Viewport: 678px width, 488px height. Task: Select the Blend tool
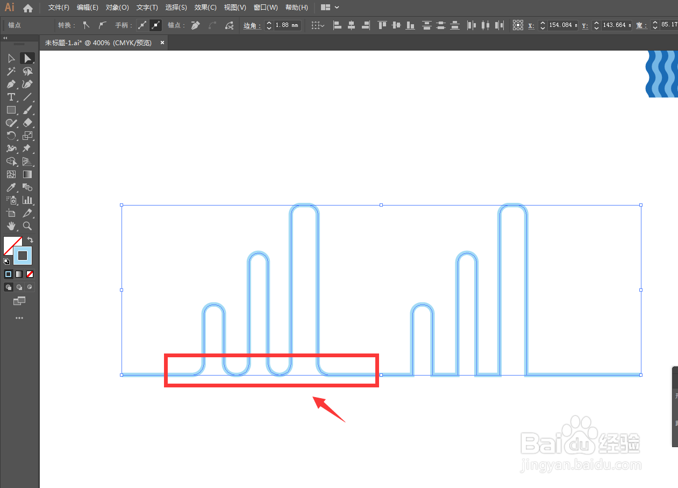27,187
